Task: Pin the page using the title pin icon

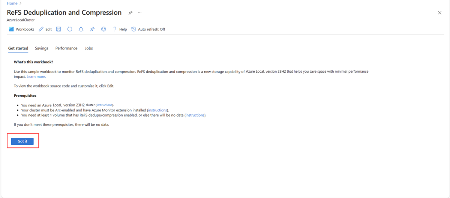Action: coord(130,13)
